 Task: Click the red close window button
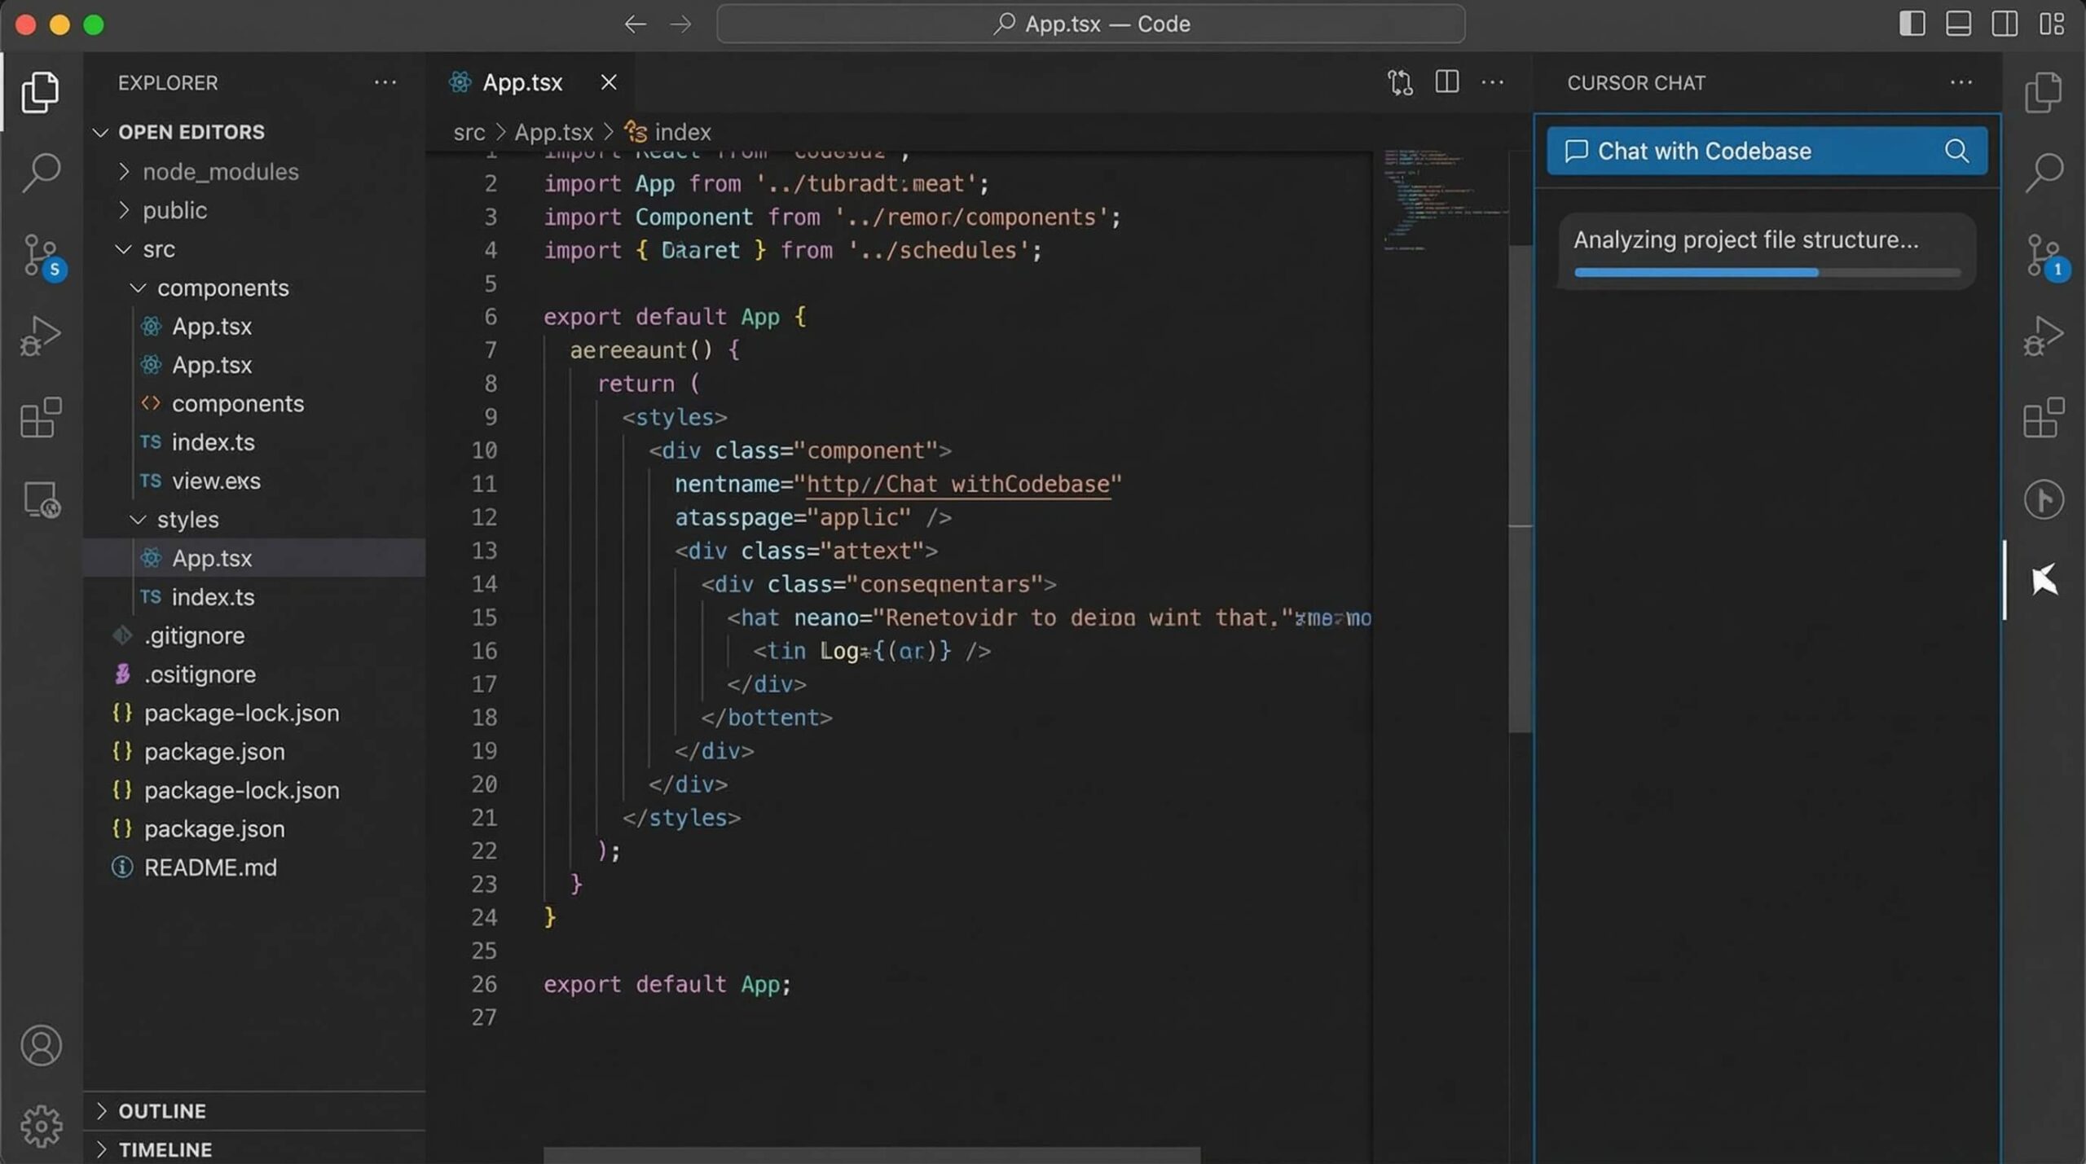25,24
